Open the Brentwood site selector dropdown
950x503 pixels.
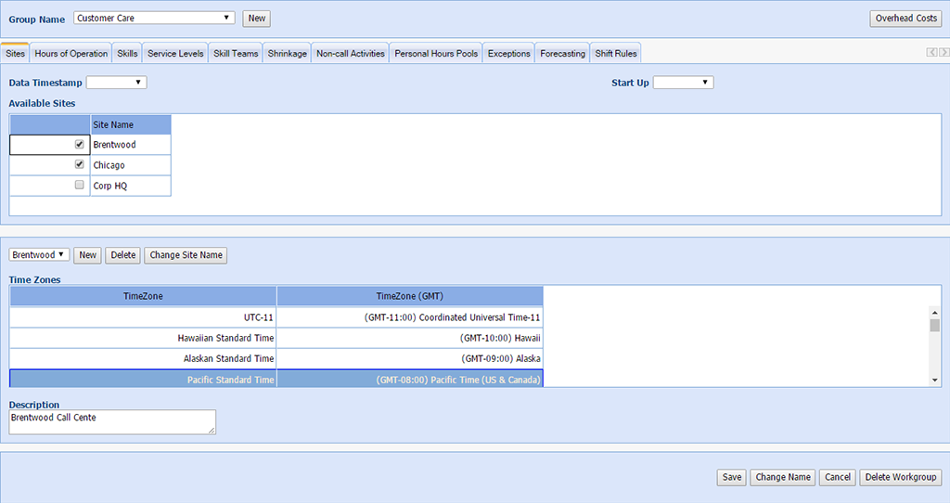point(39,255)
